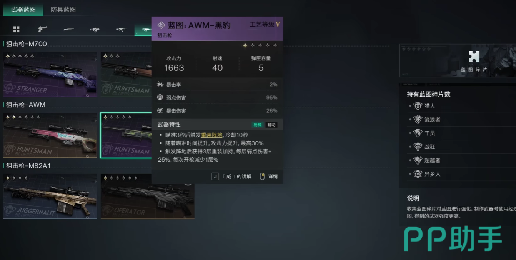Open the J key explanation prompt
Image resolution: width=516 pixels, height=260 pixels.
coord(231,177)
